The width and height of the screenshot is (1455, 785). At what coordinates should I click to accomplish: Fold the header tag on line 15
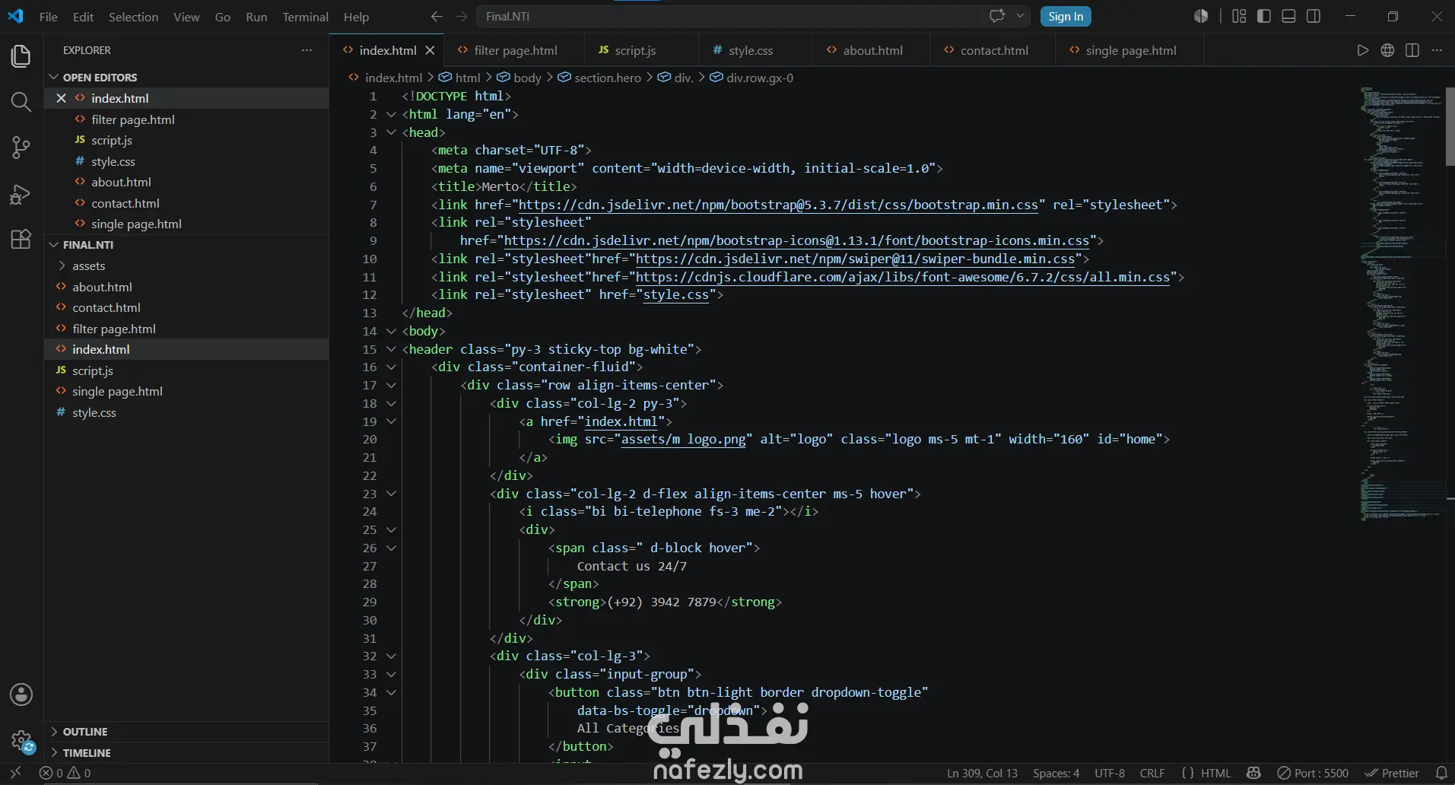coord(391,349)
